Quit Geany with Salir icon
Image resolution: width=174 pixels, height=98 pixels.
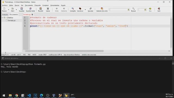[159, 9]
